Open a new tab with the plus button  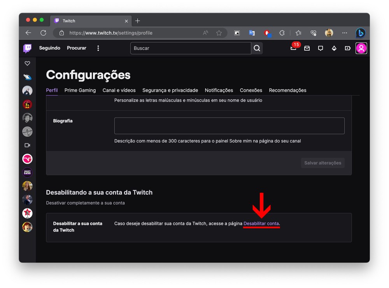[138, 21]
